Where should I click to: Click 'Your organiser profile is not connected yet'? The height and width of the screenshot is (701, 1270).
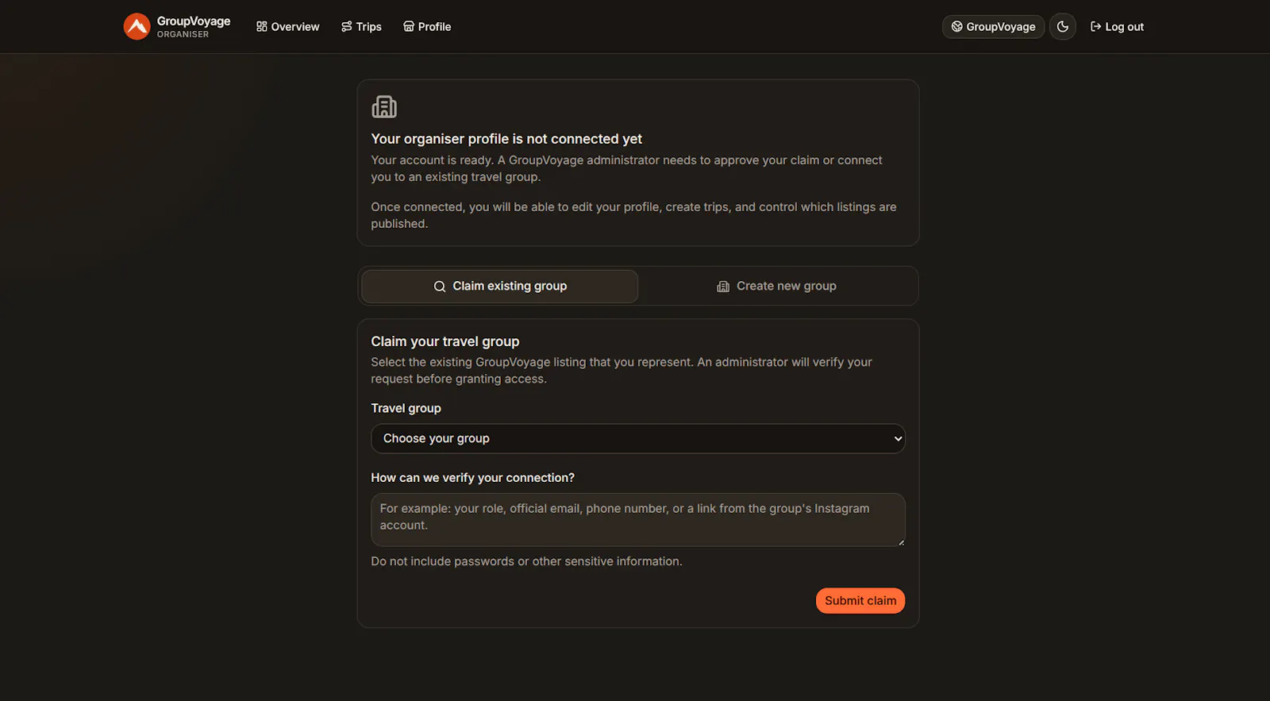coord(506,139)
